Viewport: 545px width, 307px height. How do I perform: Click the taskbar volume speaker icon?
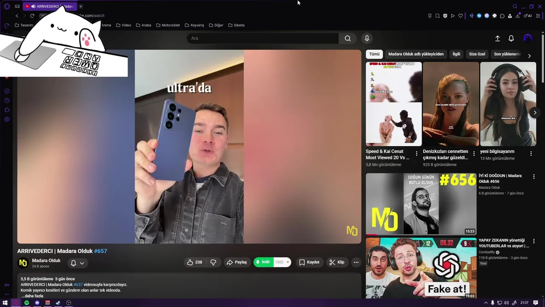[x=507, y=303]
